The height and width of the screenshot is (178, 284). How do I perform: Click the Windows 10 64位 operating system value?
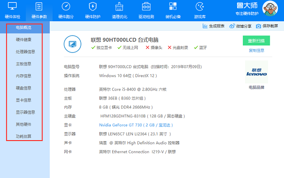(128, 76)
